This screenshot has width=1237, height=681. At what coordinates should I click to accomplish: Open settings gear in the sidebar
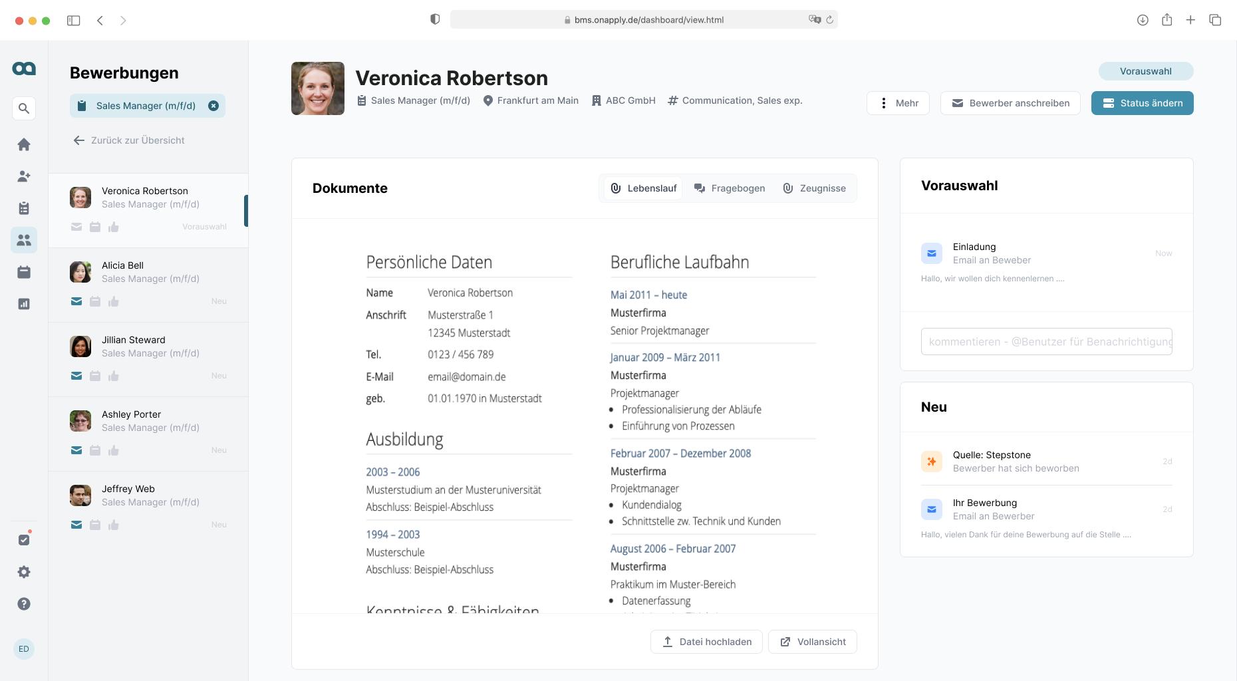[24, 572]
